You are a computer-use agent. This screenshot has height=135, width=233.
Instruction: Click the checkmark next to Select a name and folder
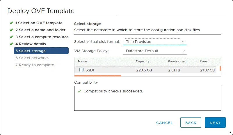pos(11,30)
